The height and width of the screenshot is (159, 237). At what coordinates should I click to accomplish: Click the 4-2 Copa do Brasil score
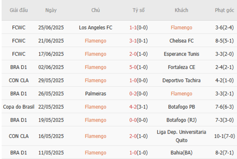132,107
